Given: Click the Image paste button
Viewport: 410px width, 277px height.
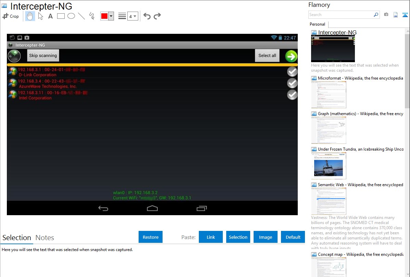Looking at the screenshot, I should click(265, 237).
